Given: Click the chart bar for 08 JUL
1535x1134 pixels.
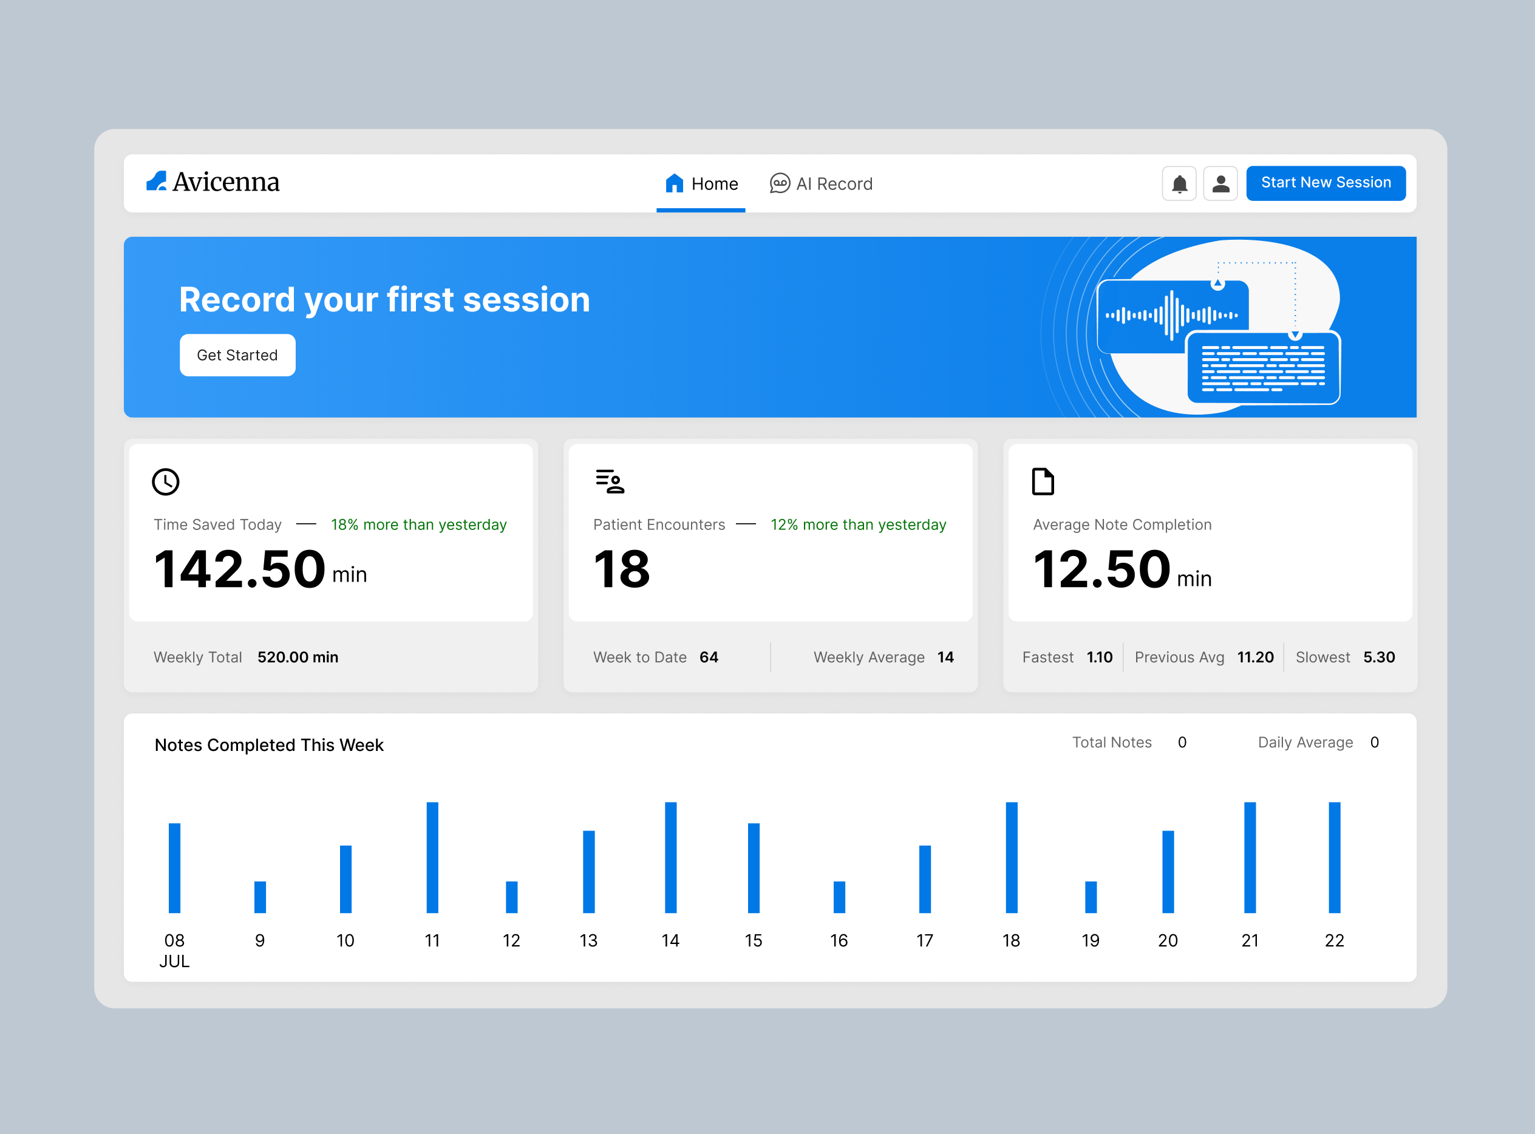Looking at the screenshot, I should point(174,867).
